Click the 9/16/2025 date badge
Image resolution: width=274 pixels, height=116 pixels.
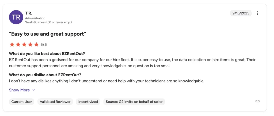241,13
